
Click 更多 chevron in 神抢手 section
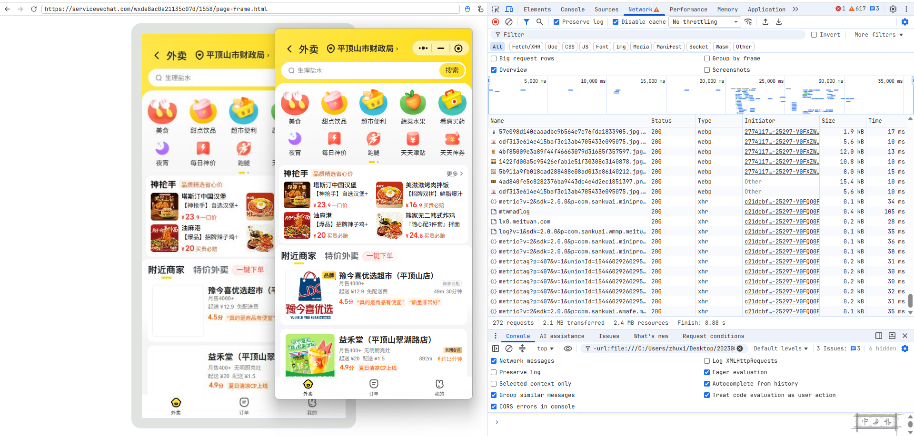tap(455, 174)
